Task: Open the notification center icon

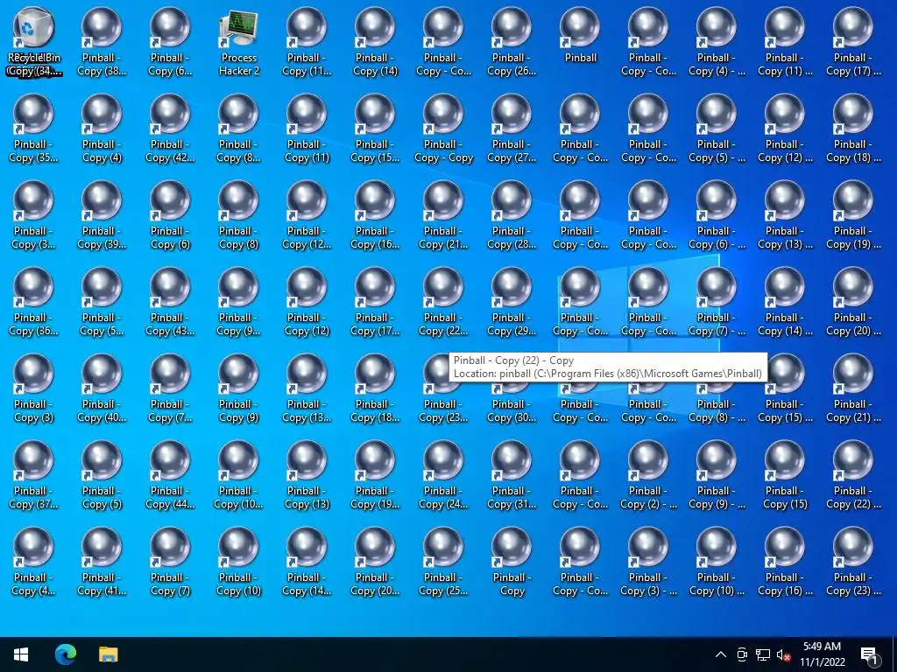Action: click(868, 654)
